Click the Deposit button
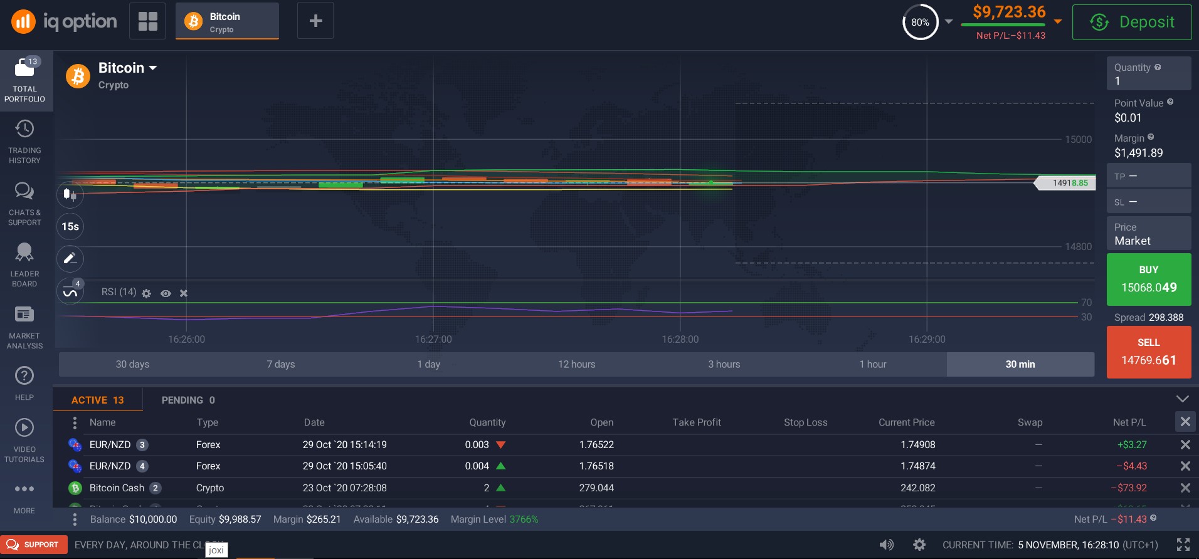Screen dimensions: 1199x559 pos(1132,22)
